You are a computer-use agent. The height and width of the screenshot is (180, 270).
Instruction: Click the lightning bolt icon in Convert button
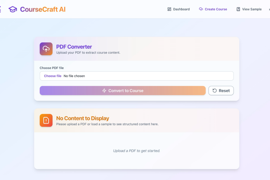(x=104, y=91)
